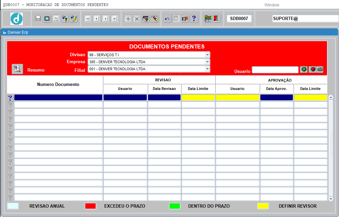Click the Resumo label

[x=36, y=70]
